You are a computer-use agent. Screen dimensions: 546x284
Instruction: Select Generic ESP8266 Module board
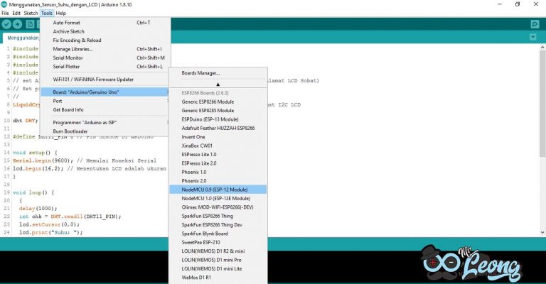218,102
